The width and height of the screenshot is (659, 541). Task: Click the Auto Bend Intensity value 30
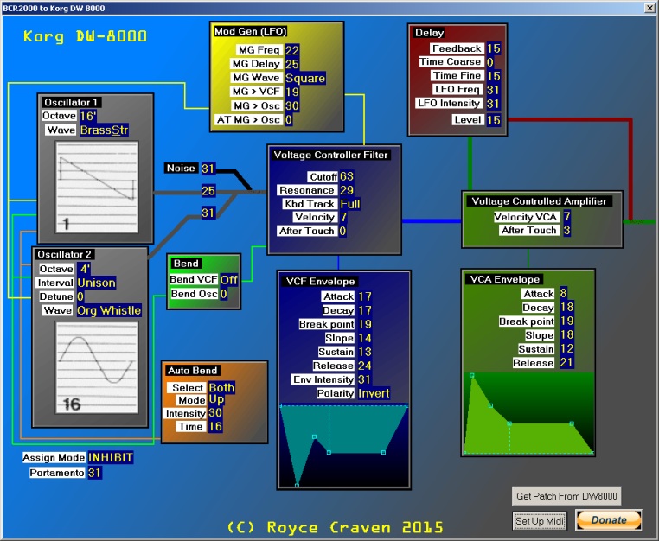215,413
